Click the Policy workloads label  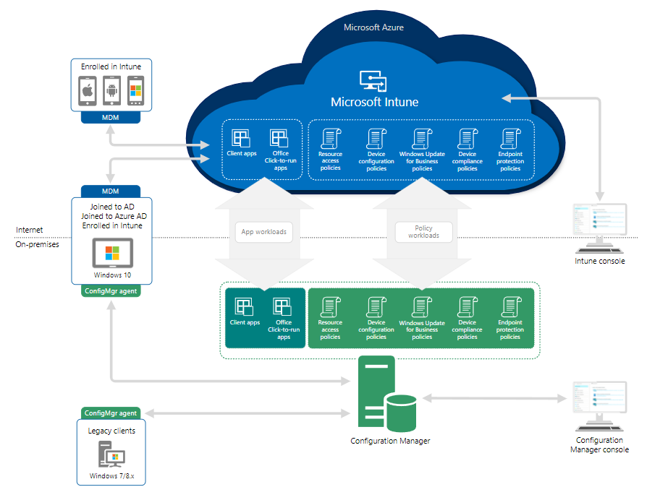point(424,232)
